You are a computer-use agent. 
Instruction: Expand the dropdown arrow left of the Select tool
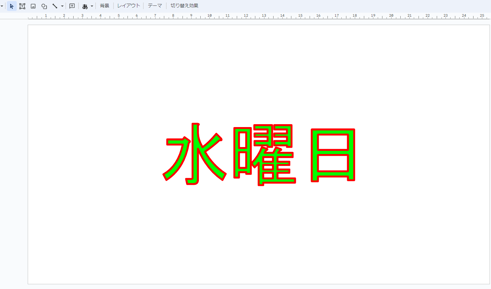[2, 6]
